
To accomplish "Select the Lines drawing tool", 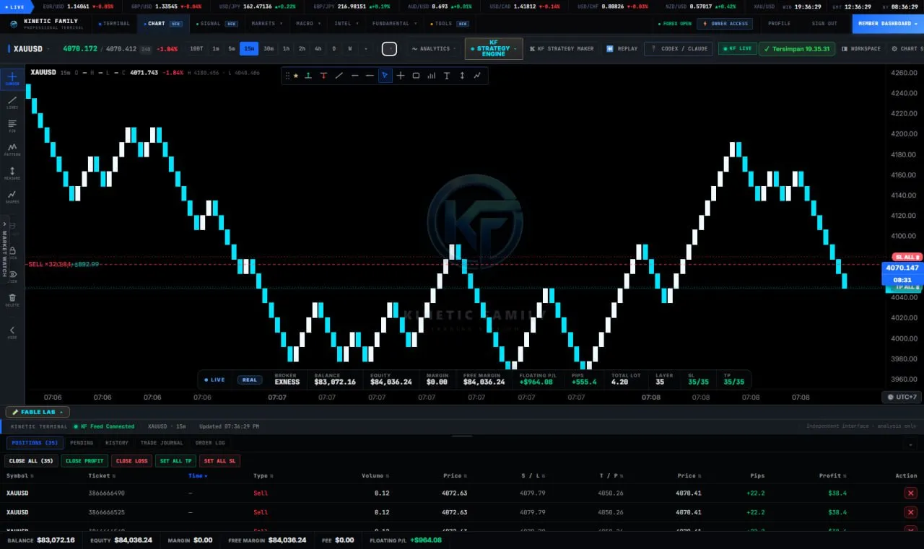I will coord(12,102).
